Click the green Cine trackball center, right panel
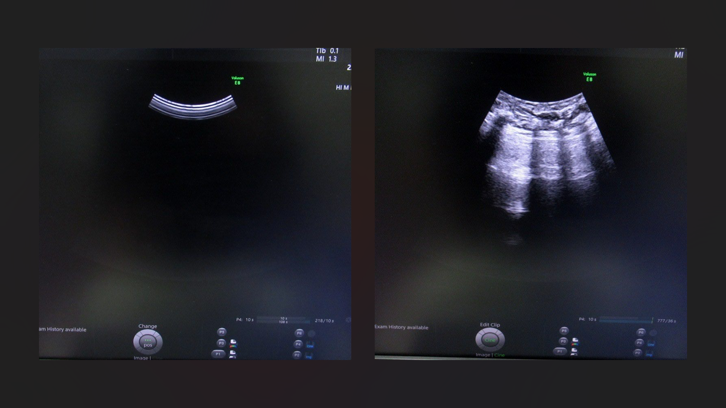 click(x=490, y=340)
